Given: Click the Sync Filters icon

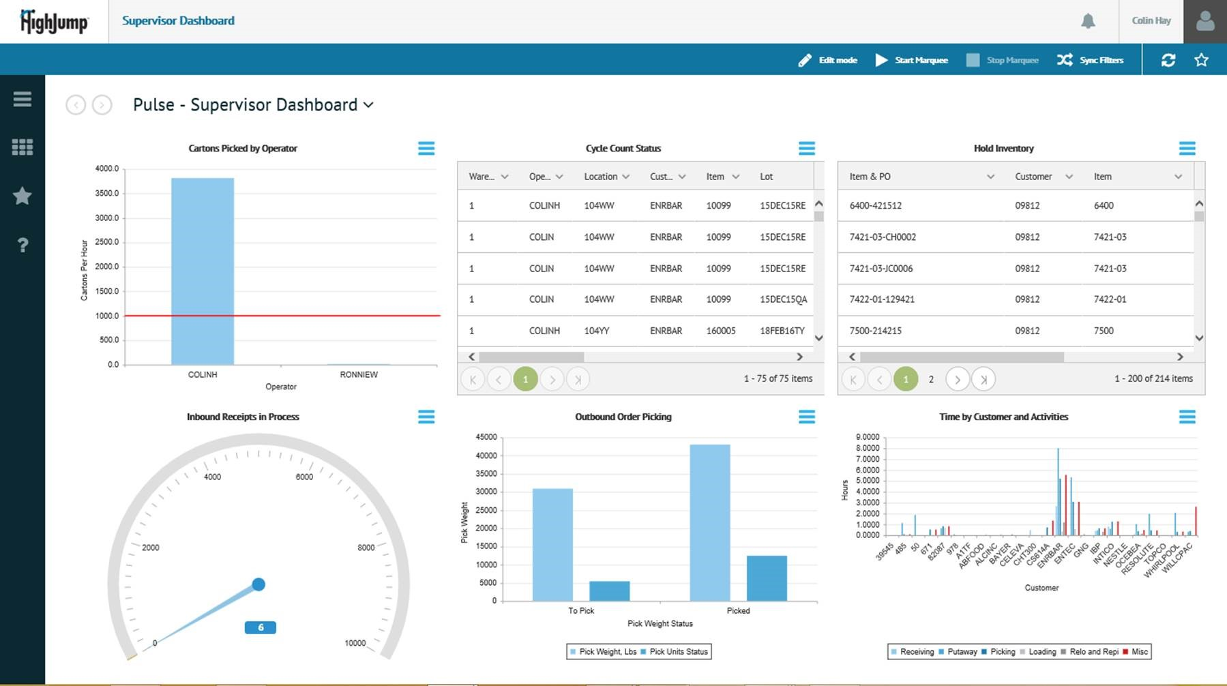Looking at the screenshot, I should (1065, 60).
